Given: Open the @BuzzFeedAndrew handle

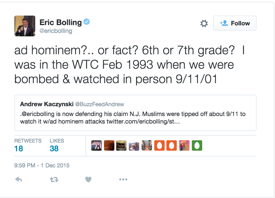Looking at the screenshot, I should tap(99, 104).
